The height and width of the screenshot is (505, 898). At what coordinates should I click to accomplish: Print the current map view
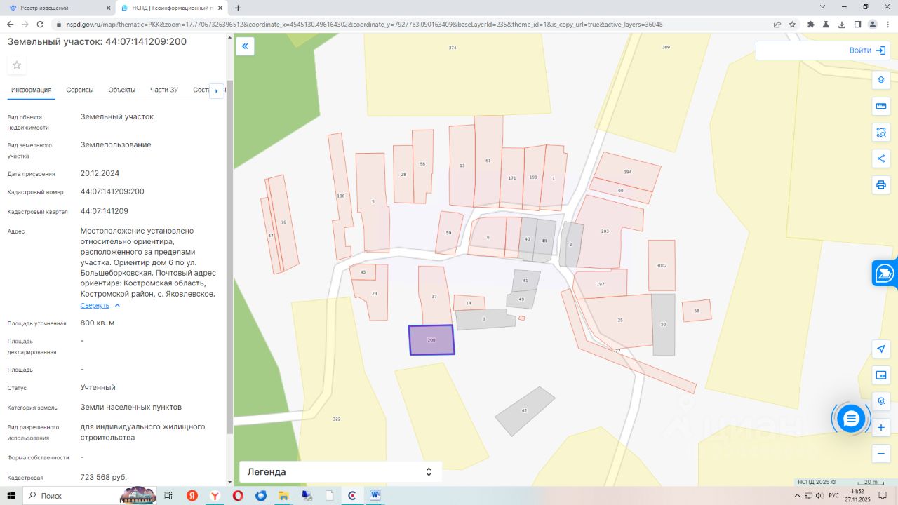click(x=881, y=185)
